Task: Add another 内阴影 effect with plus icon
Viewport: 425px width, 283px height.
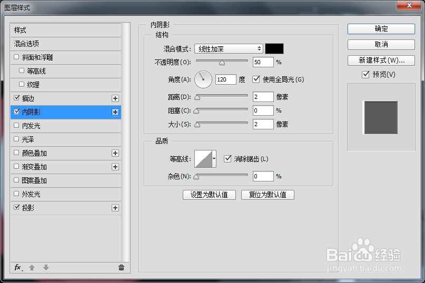Action: tap(115, 112)
